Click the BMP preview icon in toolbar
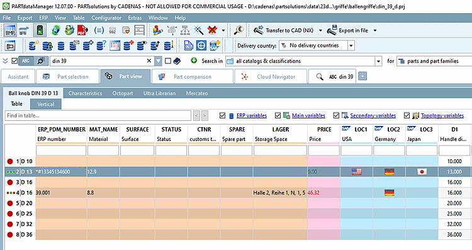The image size is (472, 250). point(10,30)
